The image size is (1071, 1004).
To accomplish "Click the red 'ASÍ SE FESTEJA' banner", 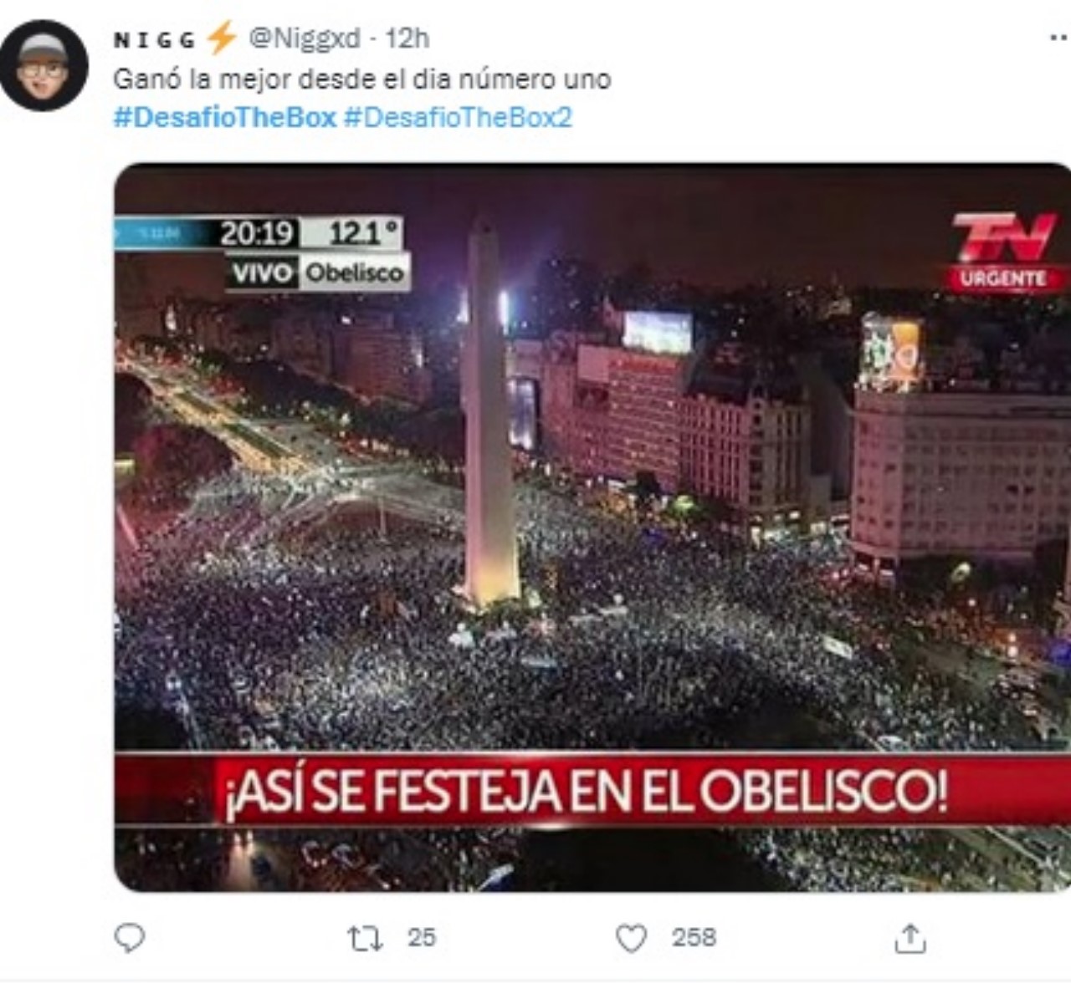I will coord(592,789).
